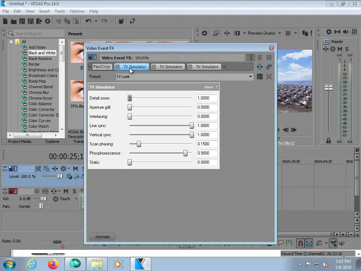Open the Edit menu
This screenshot has height=271, width=361.
coord(17,11)
